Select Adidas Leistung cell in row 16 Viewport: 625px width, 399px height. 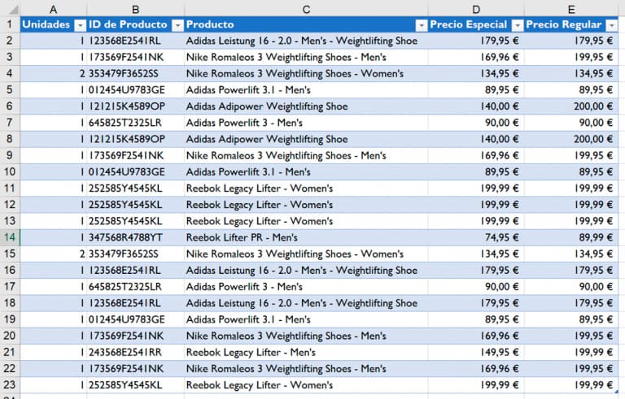pos(306,271)
